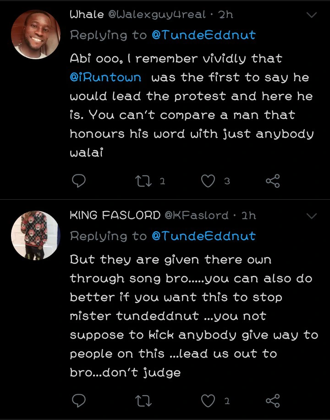The height and width of the screenshot is (420, 330).
Task: Tap the @Walexguy4real handle
Action: (x=157, y=15)
